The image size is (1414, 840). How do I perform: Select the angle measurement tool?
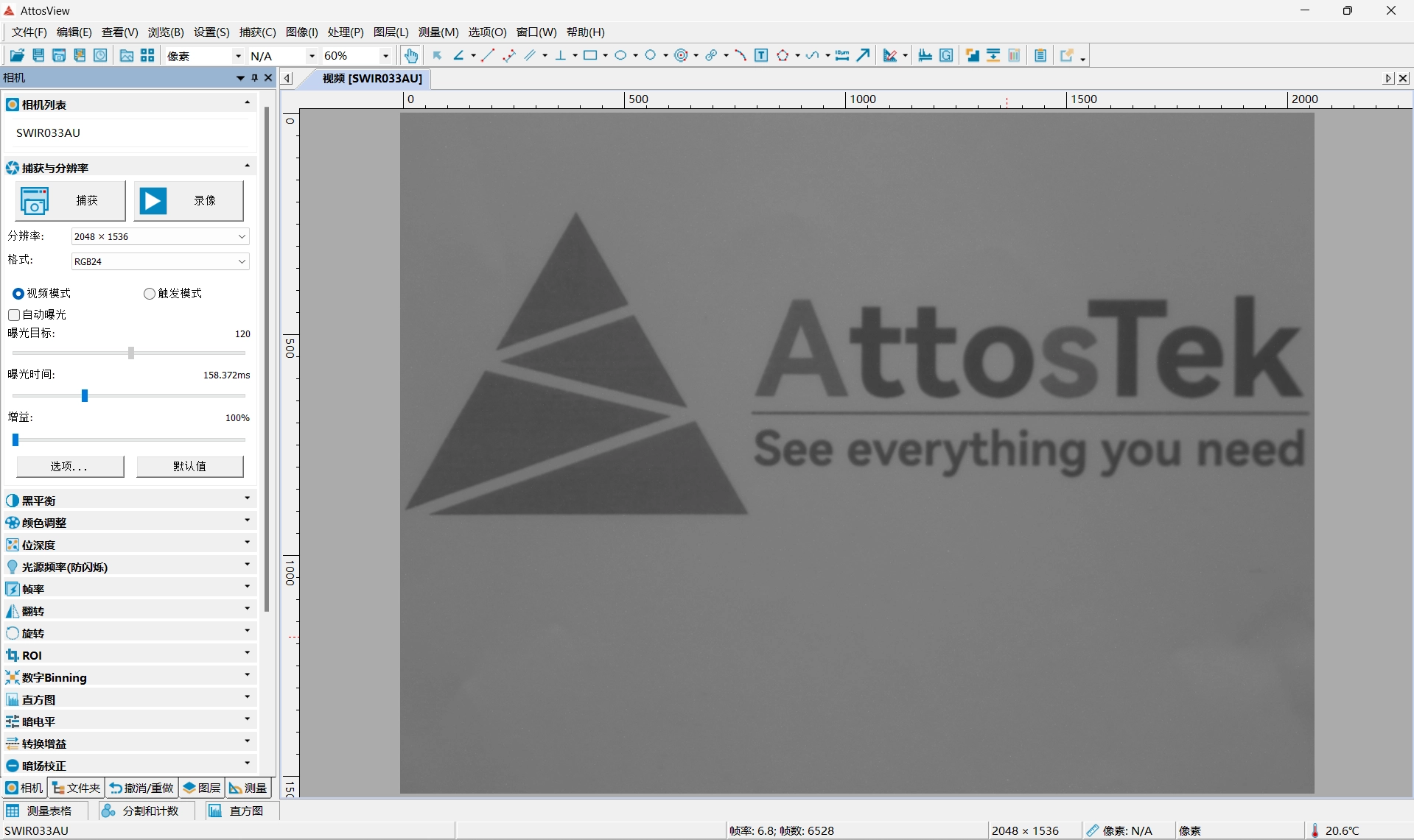click(458, 55)
